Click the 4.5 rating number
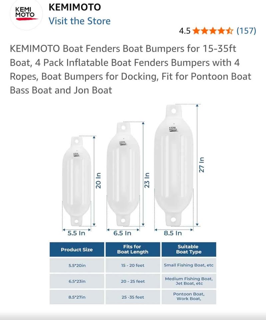Image resolution: width=266 pixels, height=320 pixels. pyautogui.click(x=185, y=31)
